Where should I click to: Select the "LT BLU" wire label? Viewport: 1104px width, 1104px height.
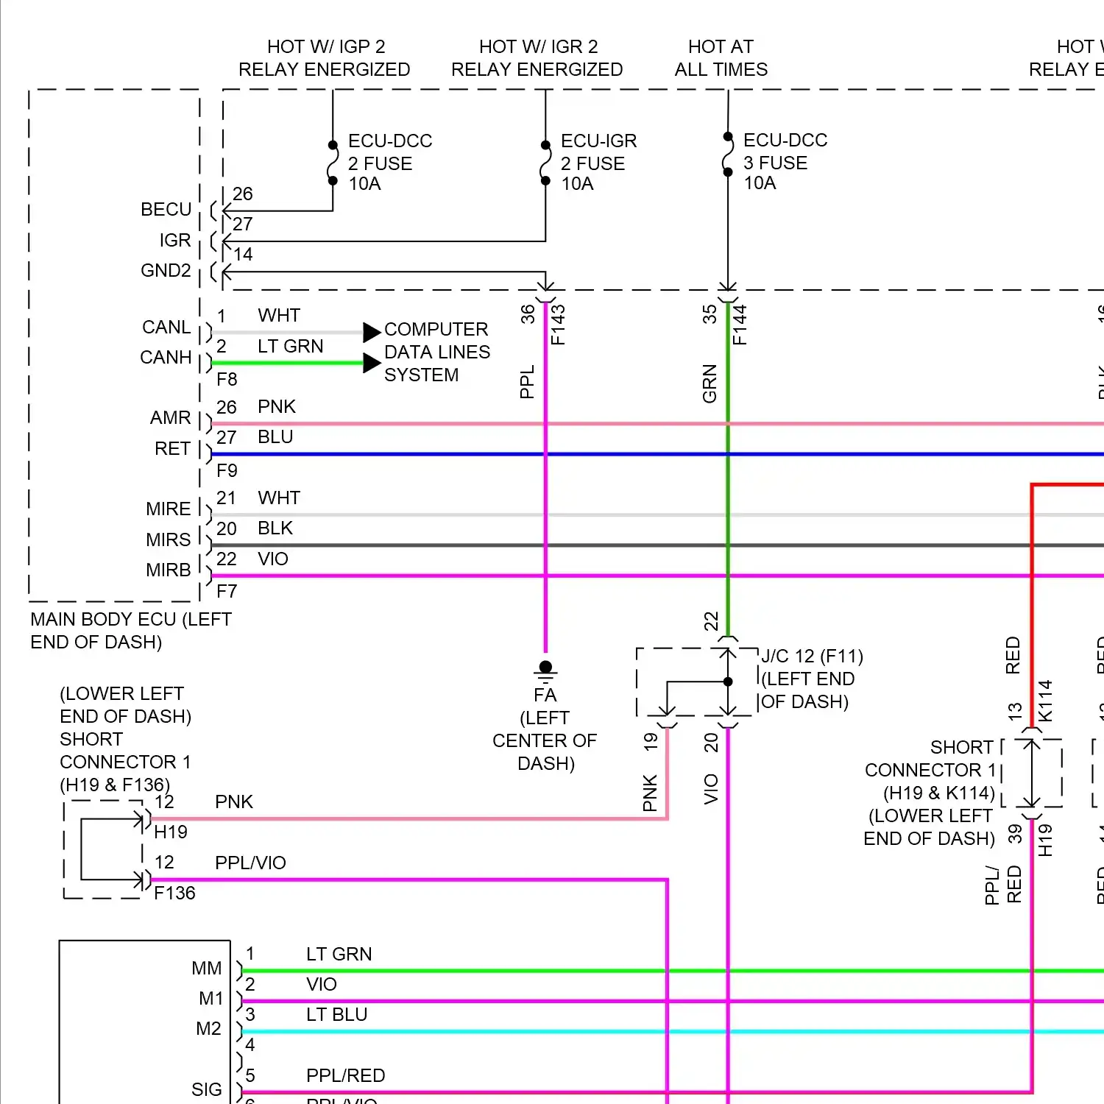[337, 1015]
